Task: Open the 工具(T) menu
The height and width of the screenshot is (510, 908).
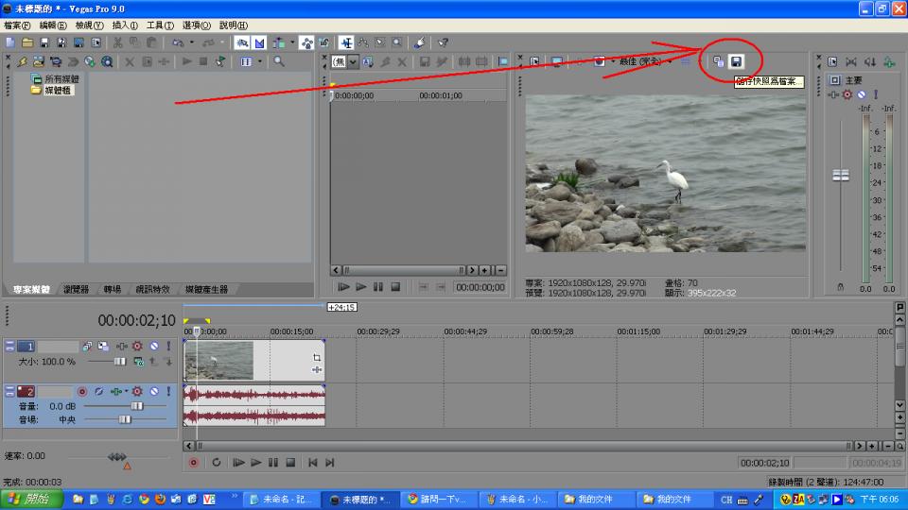Action: click(159, 25)
